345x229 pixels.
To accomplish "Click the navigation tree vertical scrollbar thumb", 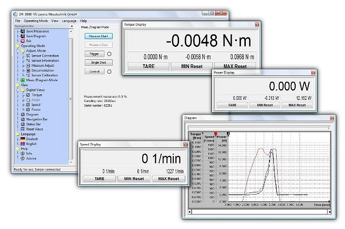I will [71, 99].
